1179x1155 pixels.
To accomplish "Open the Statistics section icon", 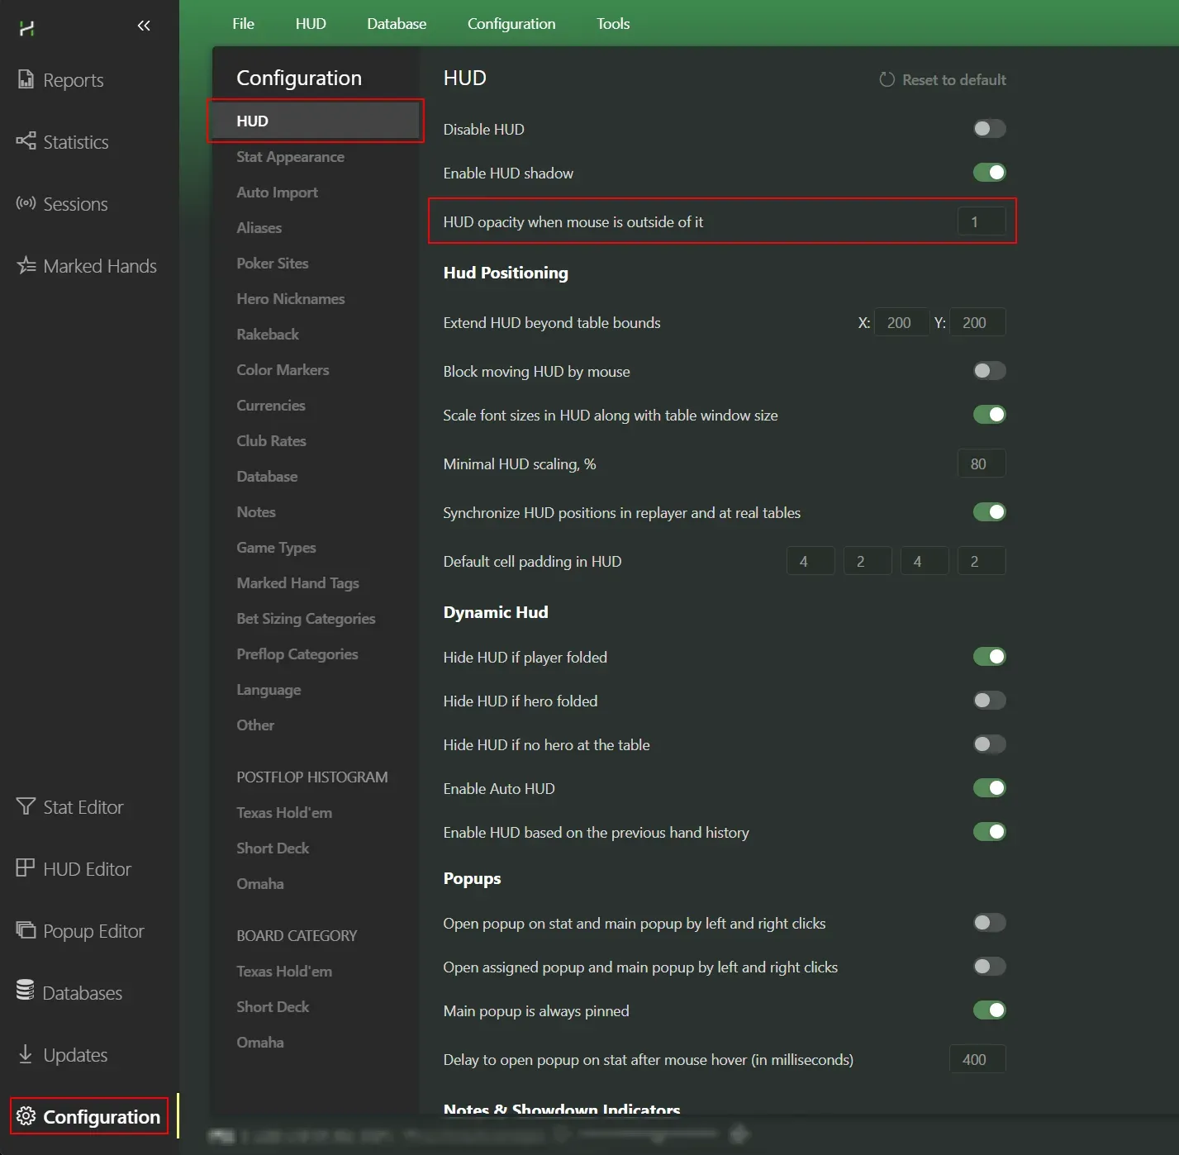I will [x=26, y=141].
